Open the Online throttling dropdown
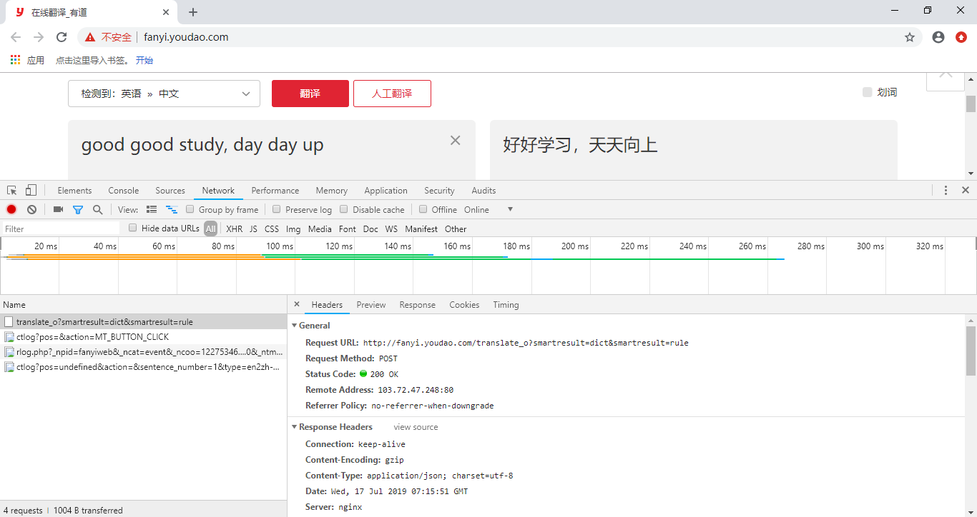This screenshot has width=977, height=517. click(488, 209)
